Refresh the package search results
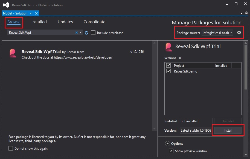 click(x=86, y=33)
